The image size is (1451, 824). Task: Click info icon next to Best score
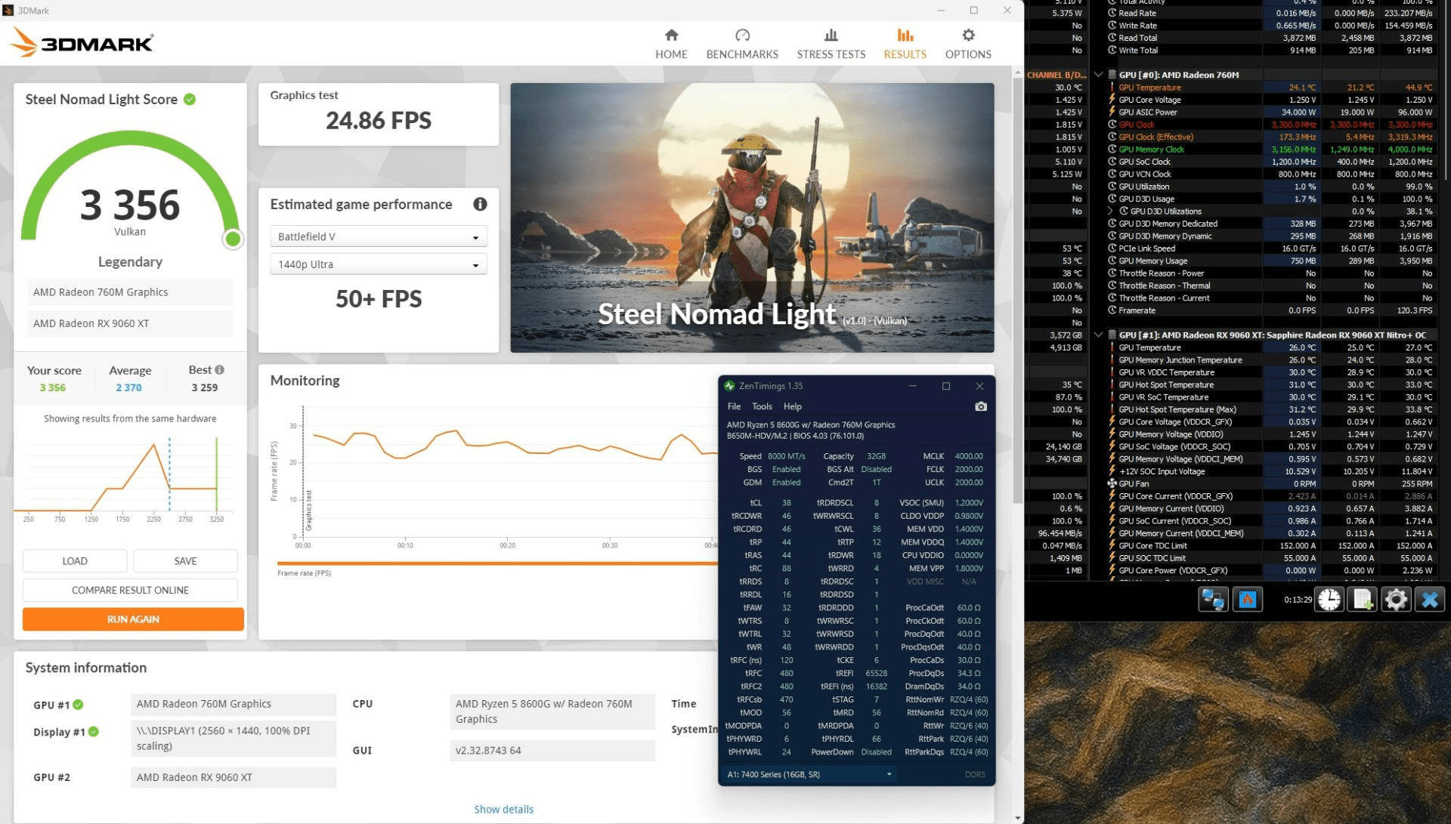pyautogui.click(x=220, y=370)
